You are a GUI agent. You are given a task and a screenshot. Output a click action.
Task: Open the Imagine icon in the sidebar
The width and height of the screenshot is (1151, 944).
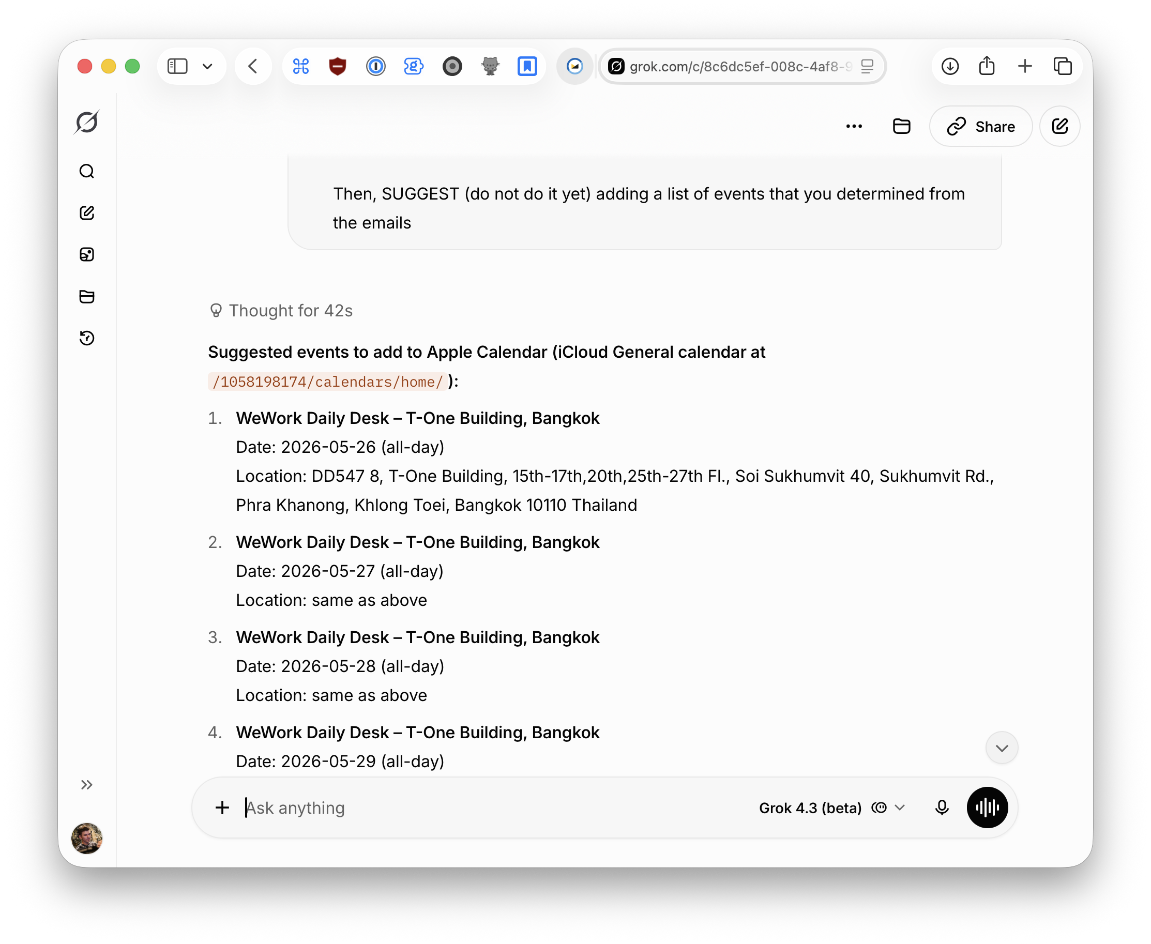[87, 254]
